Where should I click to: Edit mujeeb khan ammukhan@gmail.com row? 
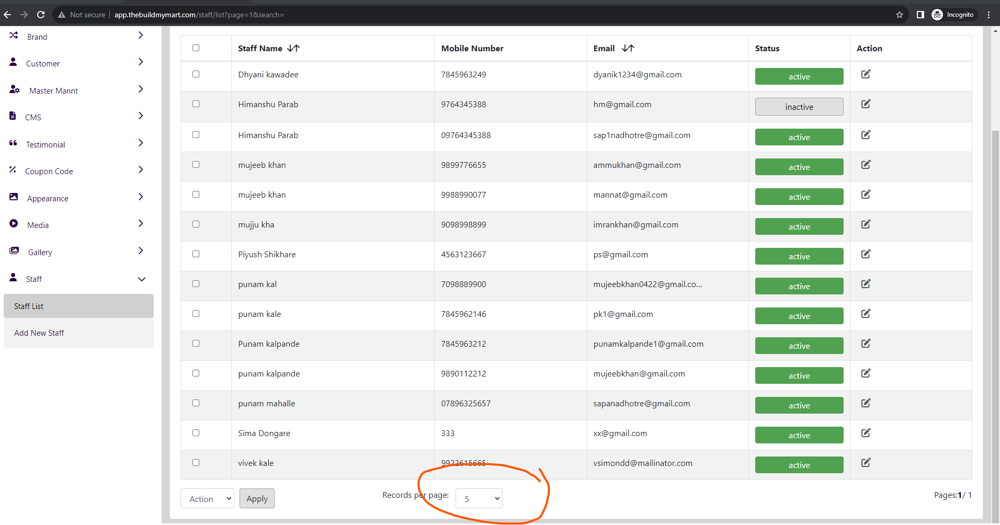(x=866, y=165)
